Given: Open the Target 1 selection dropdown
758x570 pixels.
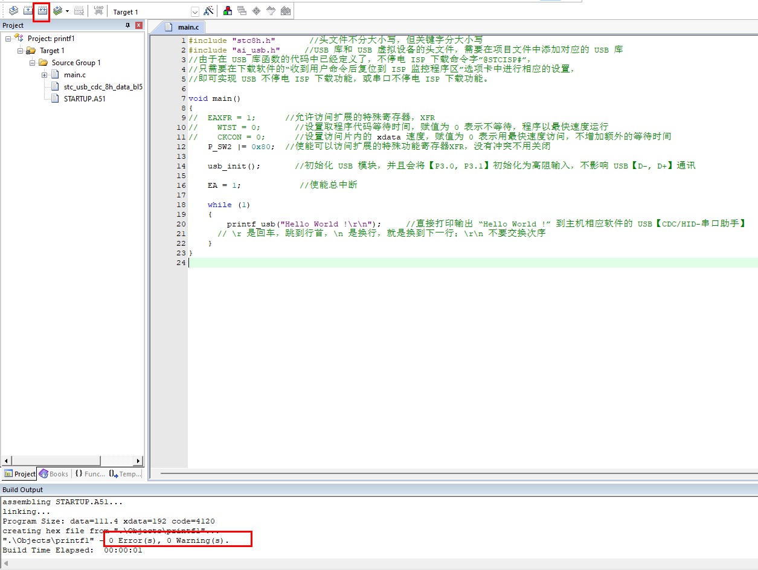Looking at the screenshot, I should click(x=195, y=12).
